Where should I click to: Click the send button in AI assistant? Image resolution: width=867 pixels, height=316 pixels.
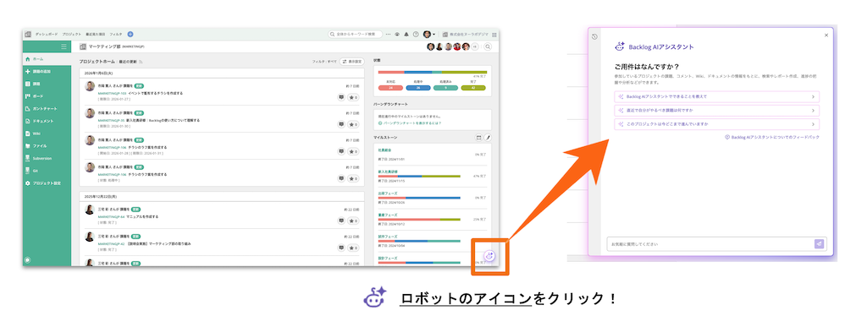[x=819, y=243]
